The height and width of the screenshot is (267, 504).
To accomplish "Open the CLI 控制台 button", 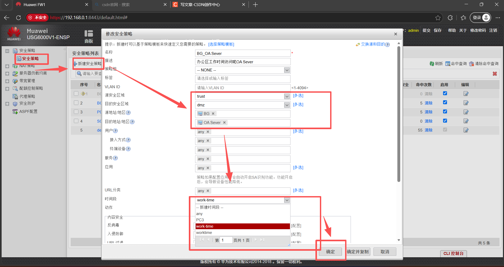I will click(453, 253).
